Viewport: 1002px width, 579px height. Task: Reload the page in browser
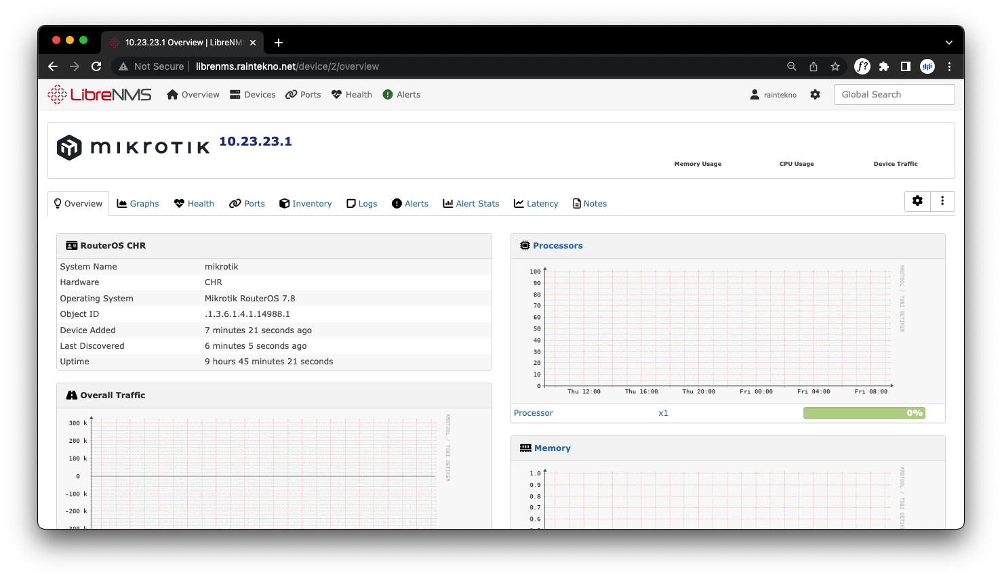tap(96, 66)
